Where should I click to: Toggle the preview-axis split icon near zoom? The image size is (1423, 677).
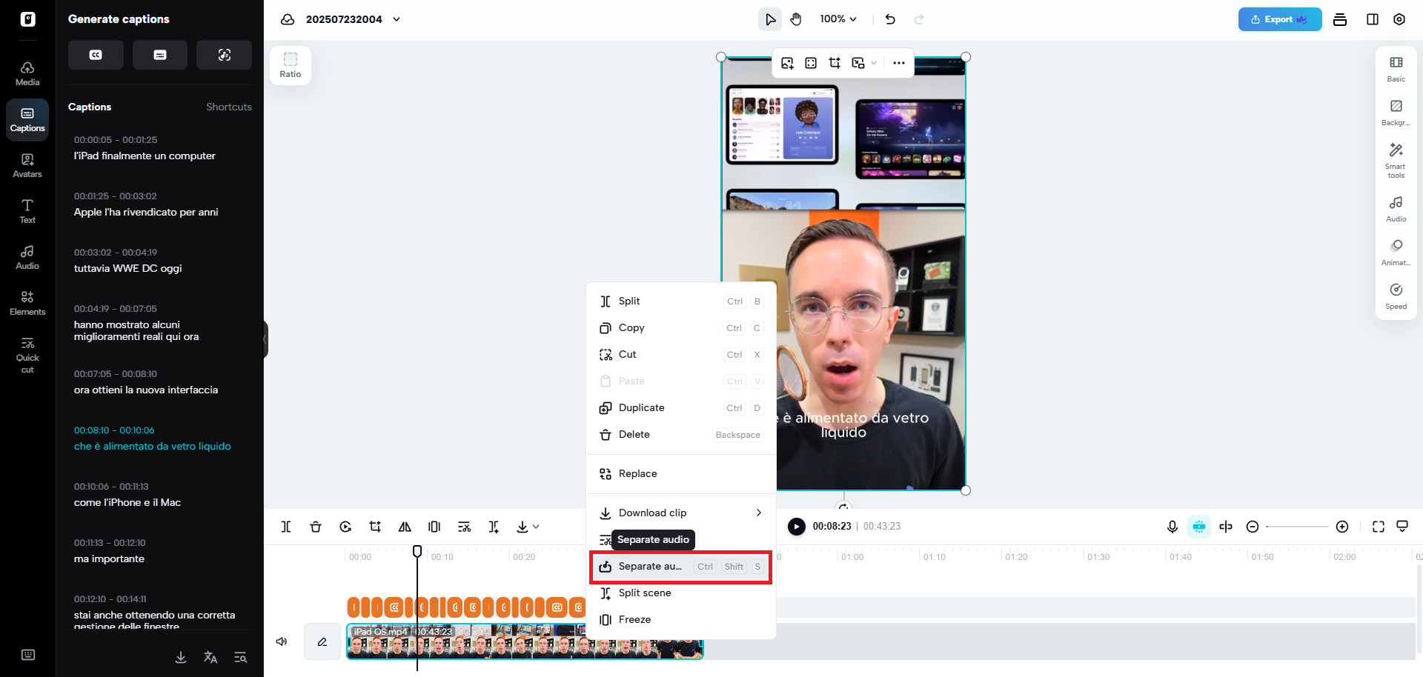[1226, 527]
